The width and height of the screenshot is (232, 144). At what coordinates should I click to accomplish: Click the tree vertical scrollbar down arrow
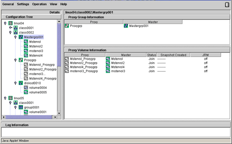tap(59, 113)
